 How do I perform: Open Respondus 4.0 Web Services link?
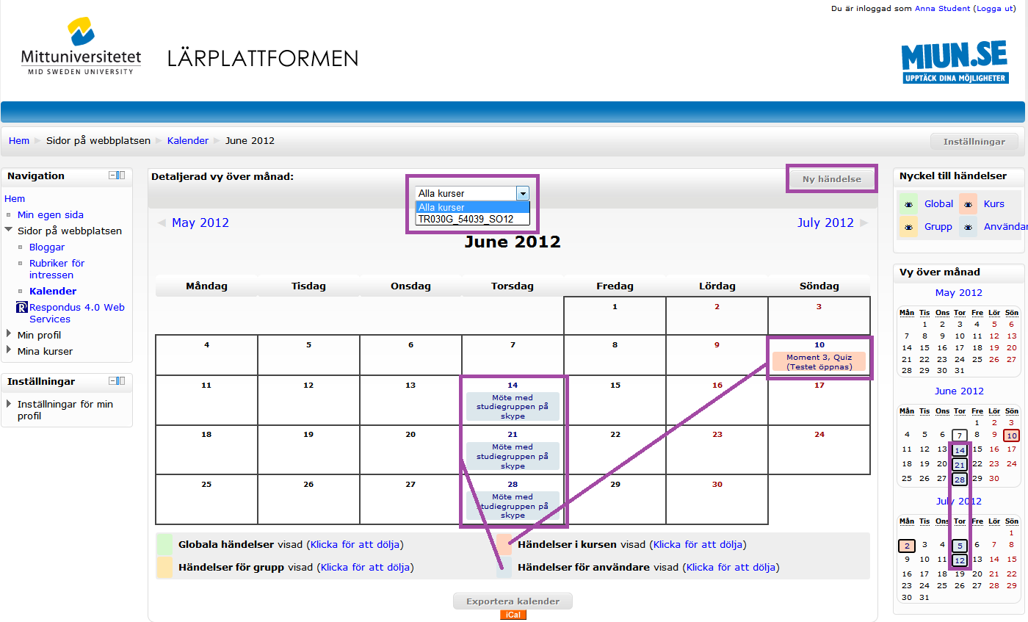77,313
